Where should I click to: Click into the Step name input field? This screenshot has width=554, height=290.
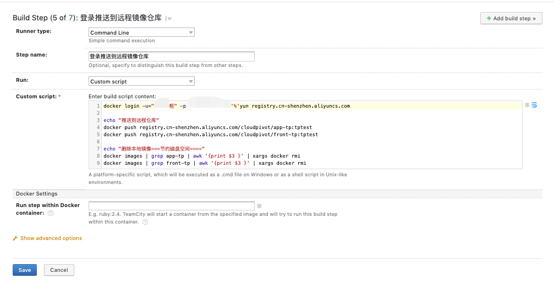coord(171,57)
